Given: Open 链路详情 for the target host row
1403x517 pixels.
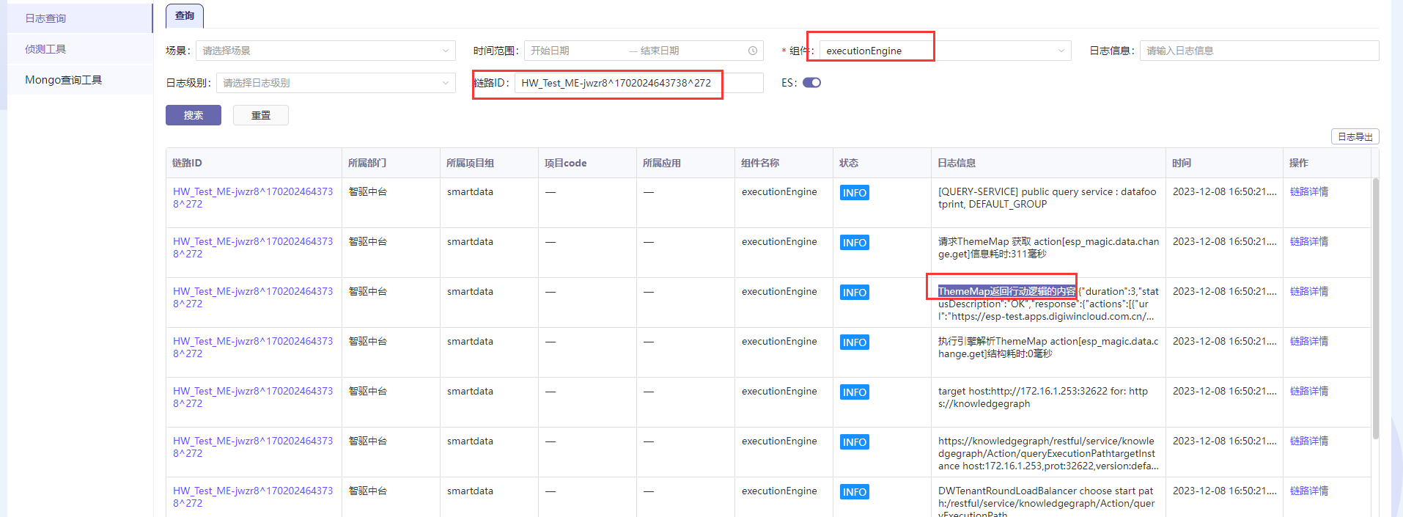Looking at the screenshot, I should pos(1309,391).
